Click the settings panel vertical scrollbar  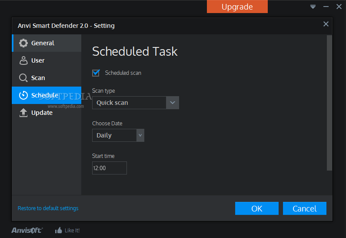(329, 103)
